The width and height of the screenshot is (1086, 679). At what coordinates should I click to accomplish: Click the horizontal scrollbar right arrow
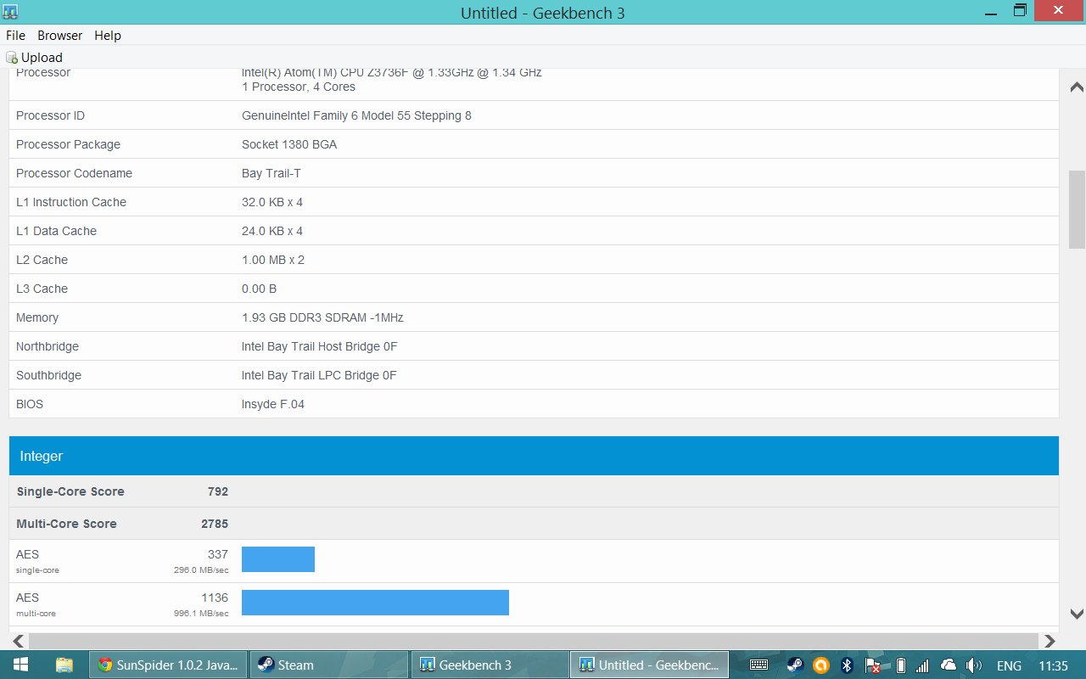point(1050,641)
